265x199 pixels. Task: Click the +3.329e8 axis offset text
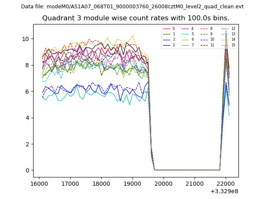click(224, 191)
